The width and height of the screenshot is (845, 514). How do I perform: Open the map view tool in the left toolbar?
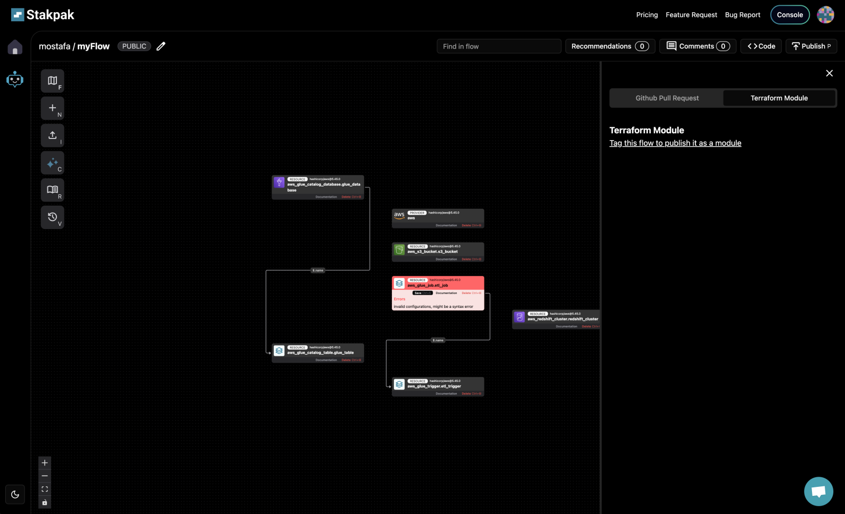tap(52, 81)
